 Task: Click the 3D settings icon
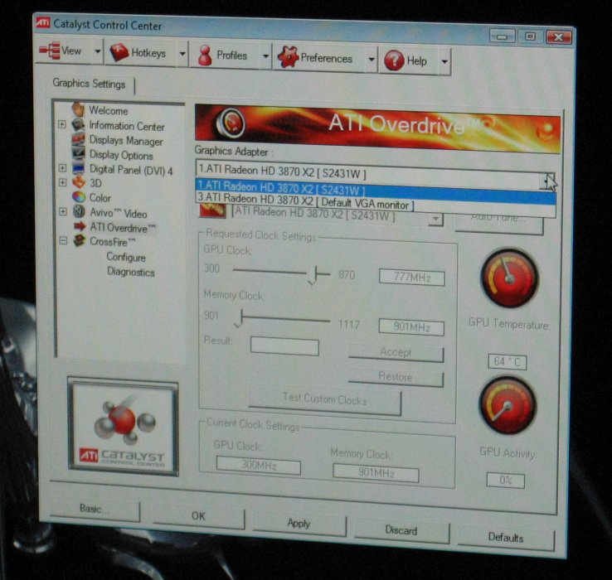click(x=79, y=182)
